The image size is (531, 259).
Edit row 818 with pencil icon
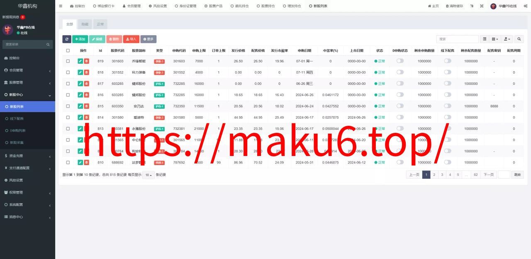(80, 72)
